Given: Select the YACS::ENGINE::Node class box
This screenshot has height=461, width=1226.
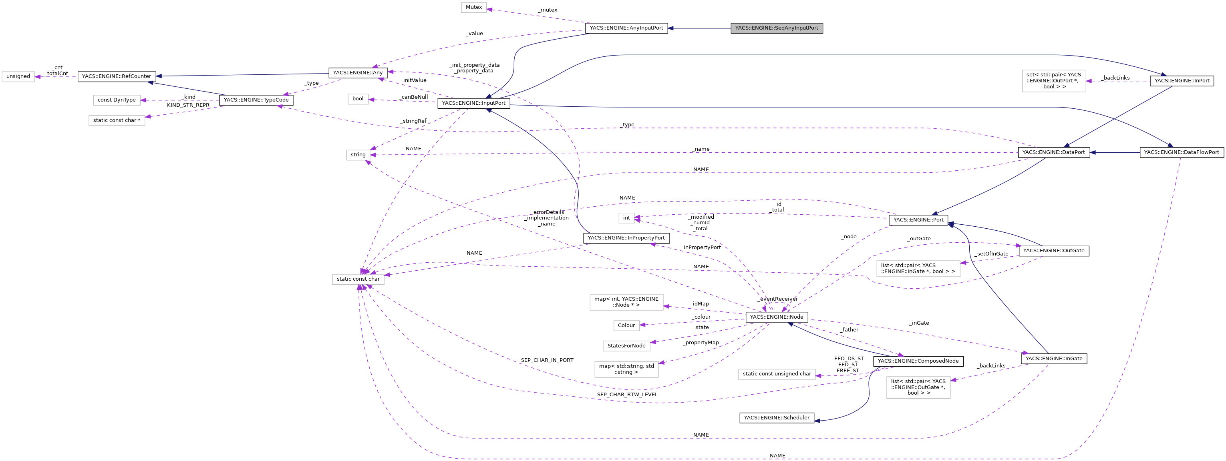Looking at the screenshot, I should click(776, 317).
